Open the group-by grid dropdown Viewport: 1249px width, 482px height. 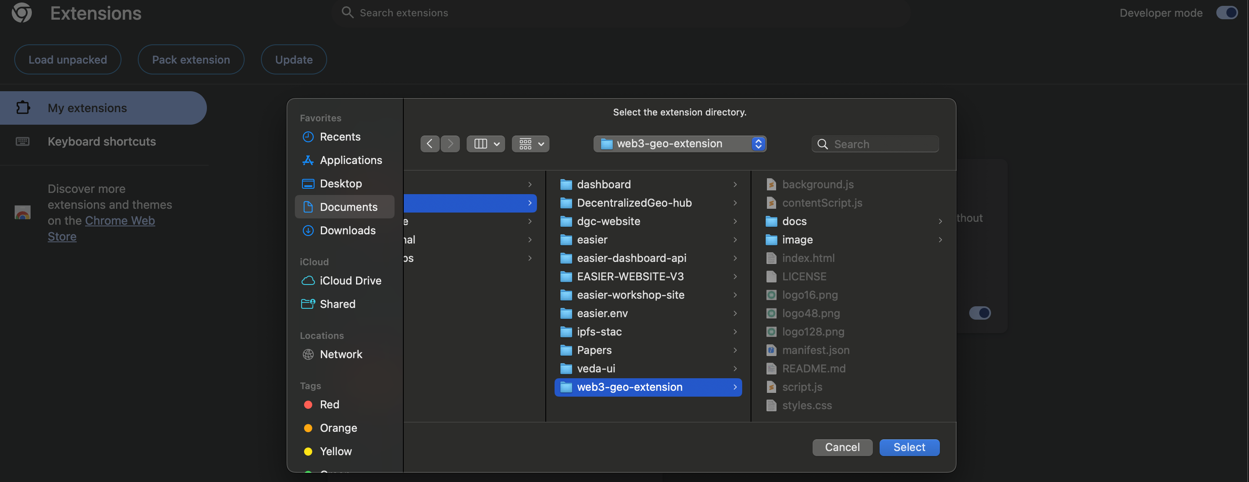pyautogui.click(x=530, y=144)
